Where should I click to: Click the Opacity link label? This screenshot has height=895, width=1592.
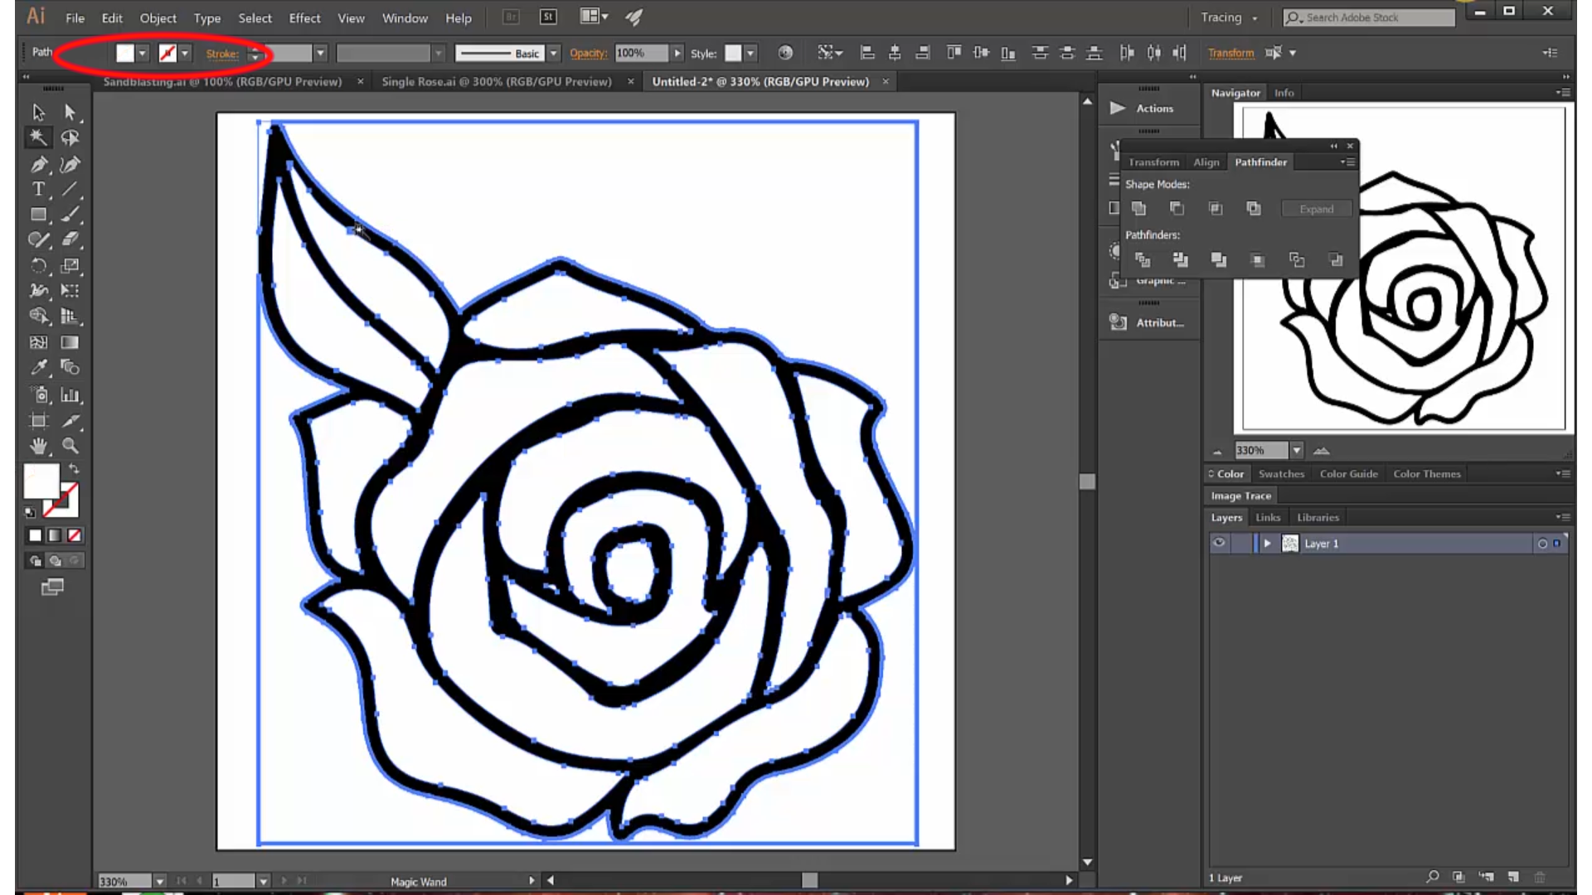pyautogui.click(x=588, y=53)
